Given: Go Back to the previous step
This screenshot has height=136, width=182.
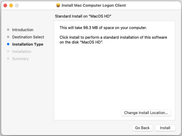Looking at the screenshot, I should 142,128.
